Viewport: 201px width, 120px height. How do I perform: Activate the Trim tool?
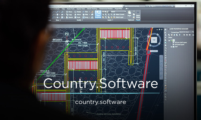tap(85, 12)
